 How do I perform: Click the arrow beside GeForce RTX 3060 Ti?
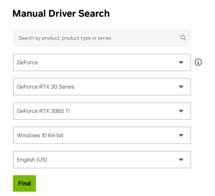click(181, 111)
